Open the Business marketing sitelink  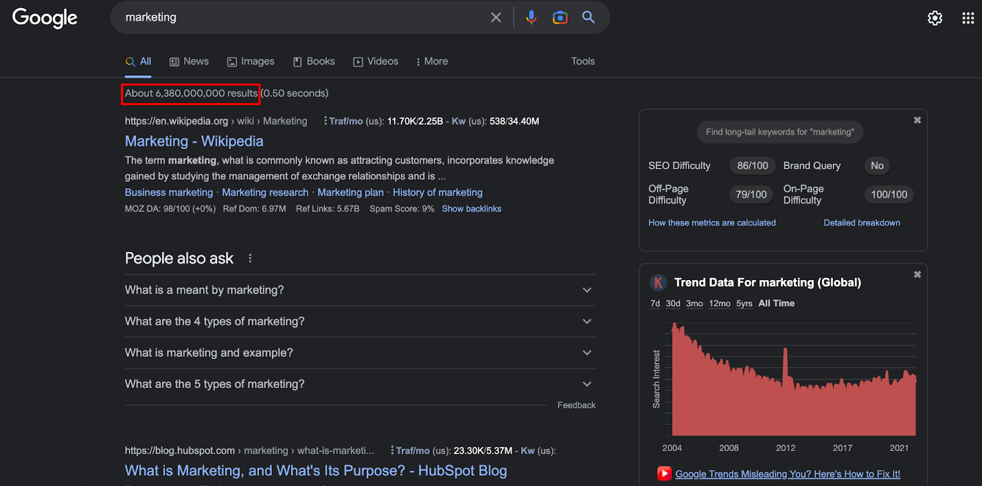point(169,192)
